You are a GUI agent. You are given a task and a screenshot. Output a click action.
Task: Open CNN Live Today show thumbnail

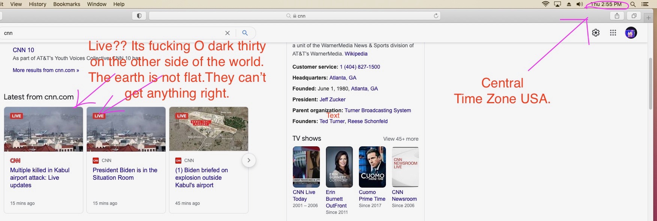(306, 167)
